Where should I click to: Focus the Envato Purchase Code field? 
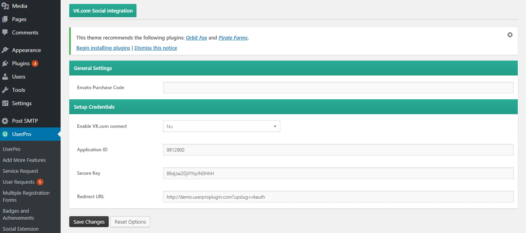pos(338,88)
